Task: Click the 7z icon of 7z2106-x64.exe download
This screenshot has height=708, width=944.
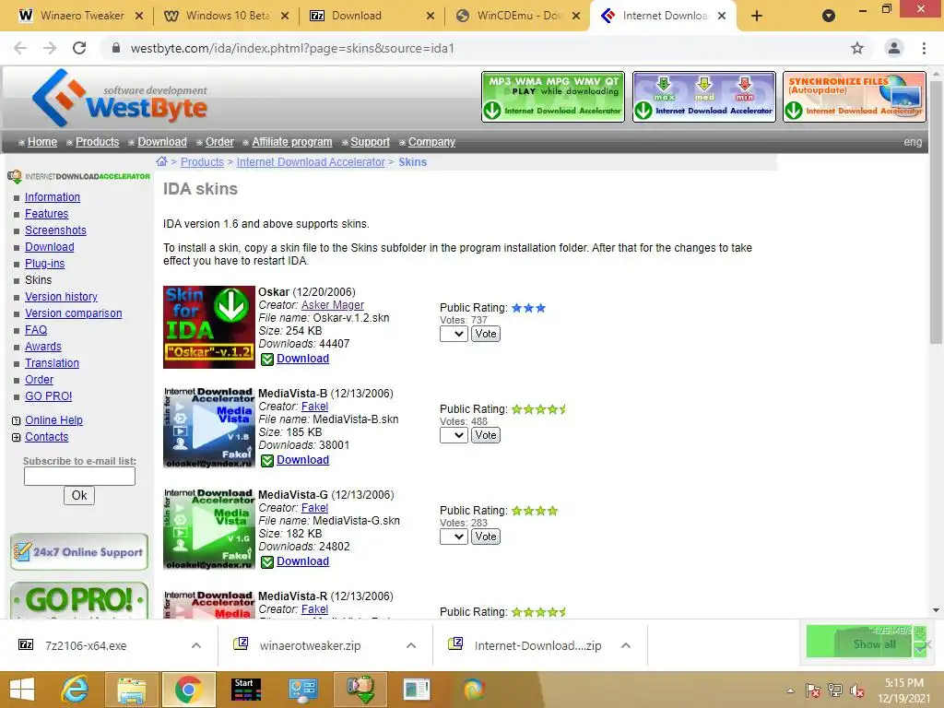Action: click(x=26, y=644)
